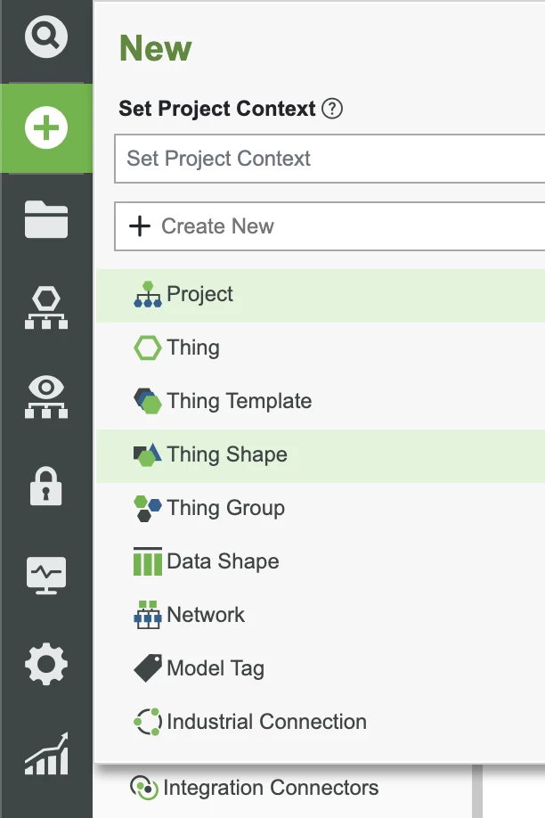Open the Modeling section in the sidebar
545x818 pixels.
pos(45,306)
